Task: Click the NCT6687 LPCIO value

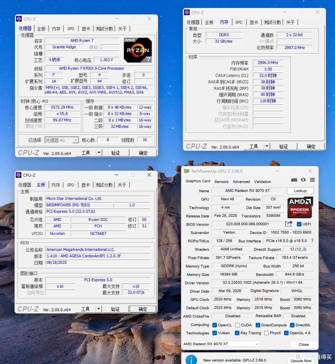Action: point(98,233)
